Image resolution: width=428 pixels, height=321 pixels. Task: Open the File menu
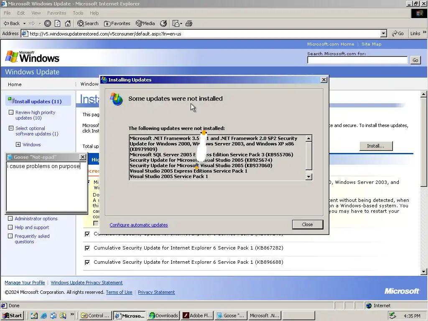pos(7,13)
